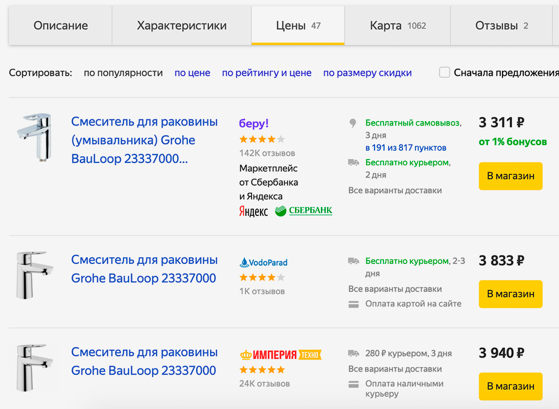Click the 3 311 ₽ price

coord(501,122)
